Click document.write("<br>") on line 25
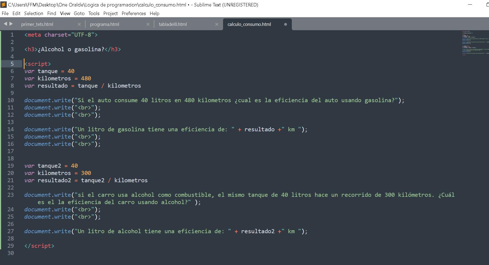489x265 pixels. (x=62, y=217)
